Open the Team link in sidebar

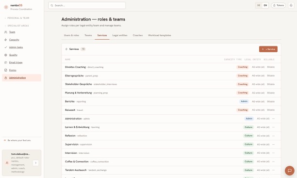click(x=12, y=32)
